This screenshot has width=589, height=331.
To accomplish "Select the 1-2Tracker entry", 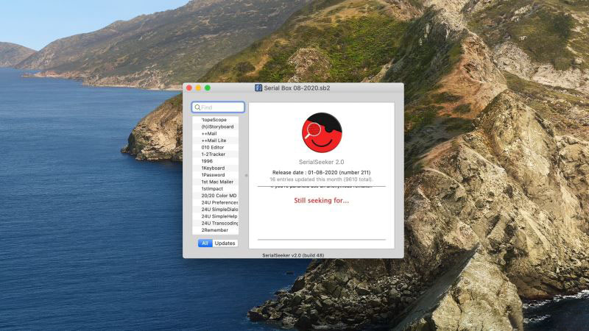I will click(x=215, y=154).
